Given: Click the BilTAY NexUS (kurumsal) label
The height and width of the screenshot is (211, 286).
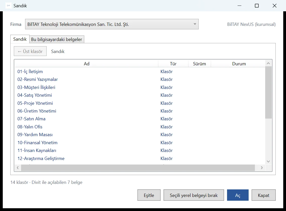Looking at the screenshot, I should [x=251, y=24].
